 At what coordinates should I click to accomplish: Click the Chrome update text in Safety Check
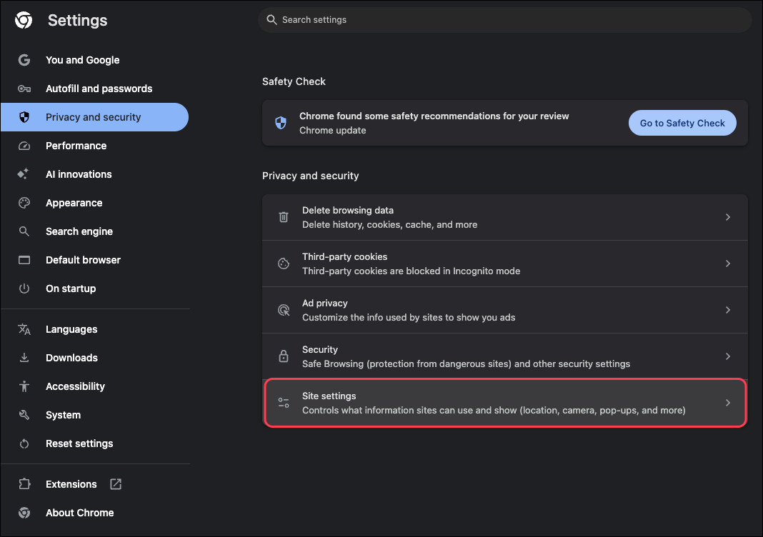(x=332, y=131)
